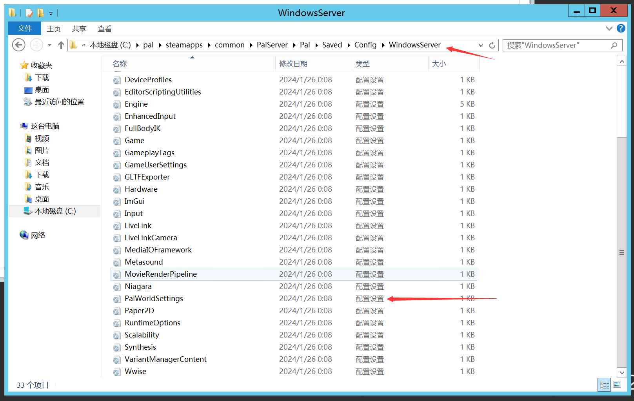Refresh the folder with the address bar refresh icon

pyautogui.click(x=492, y=45)
